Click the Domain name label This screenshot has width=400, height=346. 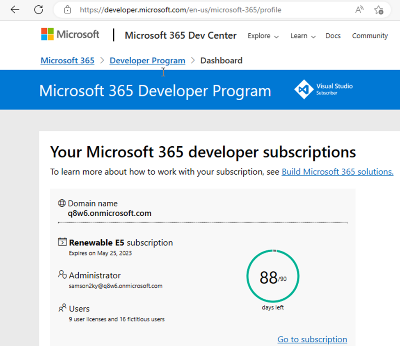[x=93, y=203]
